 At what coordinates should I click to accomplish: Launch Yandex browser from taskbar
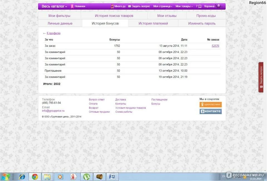(x=73, y=177)
